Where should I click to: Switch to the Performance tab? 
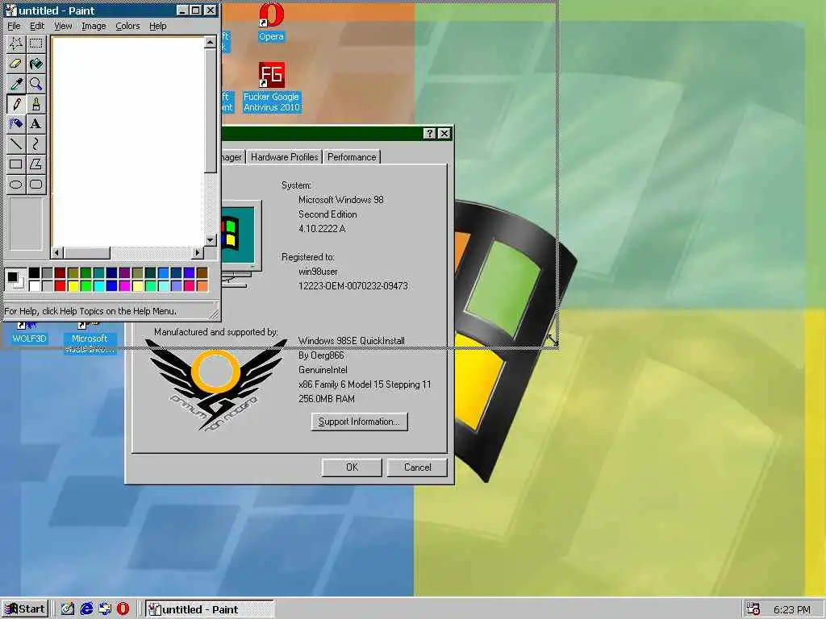pyautogui.click(x=352, y=157)
